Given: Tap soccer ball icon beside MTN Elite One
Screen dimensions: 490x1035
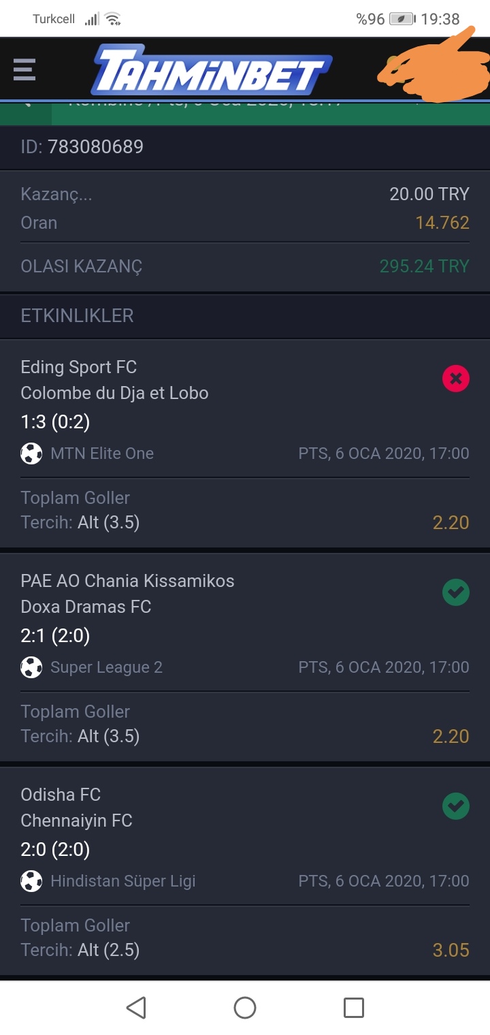Looking at the screenshot, I should 31,453.
